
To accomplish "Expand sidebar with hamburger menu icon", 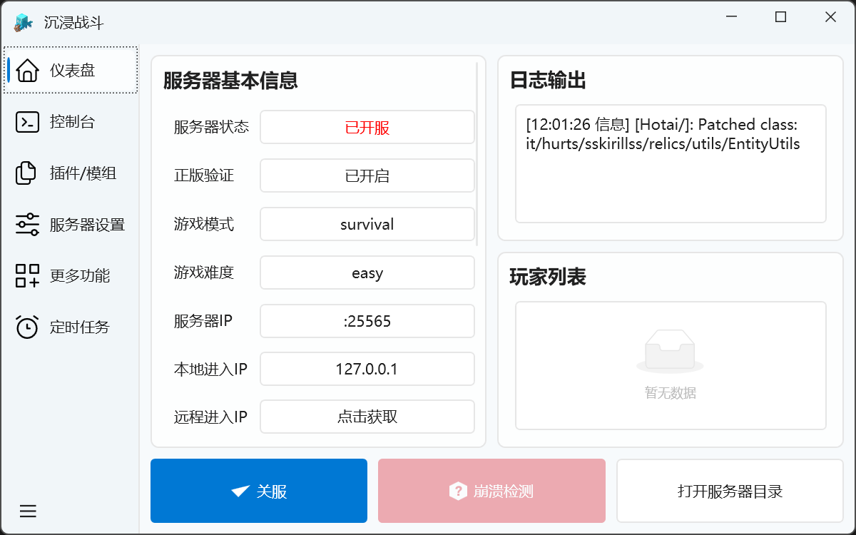I will pyautogui.click(x=28, y=511).
